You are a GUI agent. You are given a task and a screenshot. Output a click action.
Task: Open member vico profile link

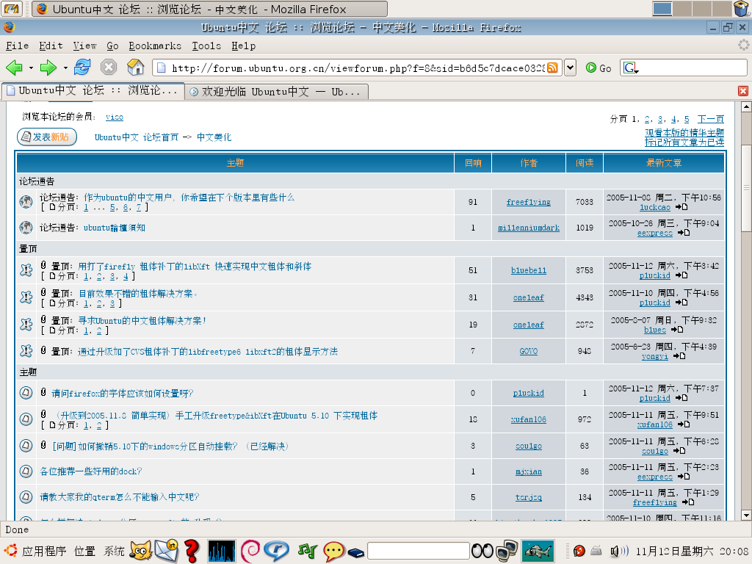pos(114,117)
